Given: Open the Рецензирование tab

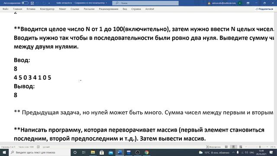Looking at the screenshot, I should tap(109, 9).
